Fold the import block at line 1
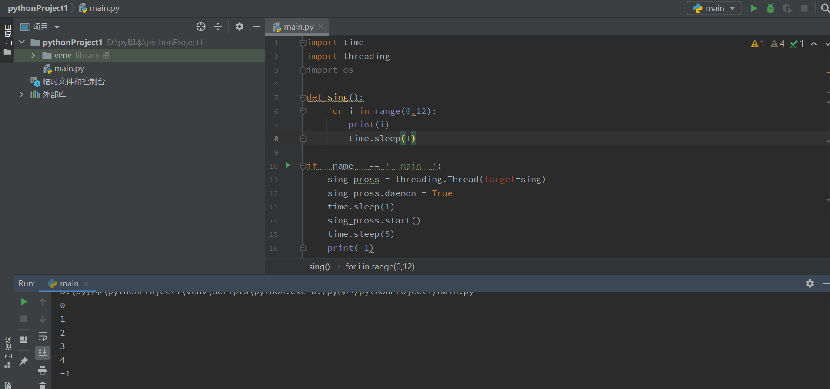The height and width of the screenshot is (389, 830). (303, 43)
